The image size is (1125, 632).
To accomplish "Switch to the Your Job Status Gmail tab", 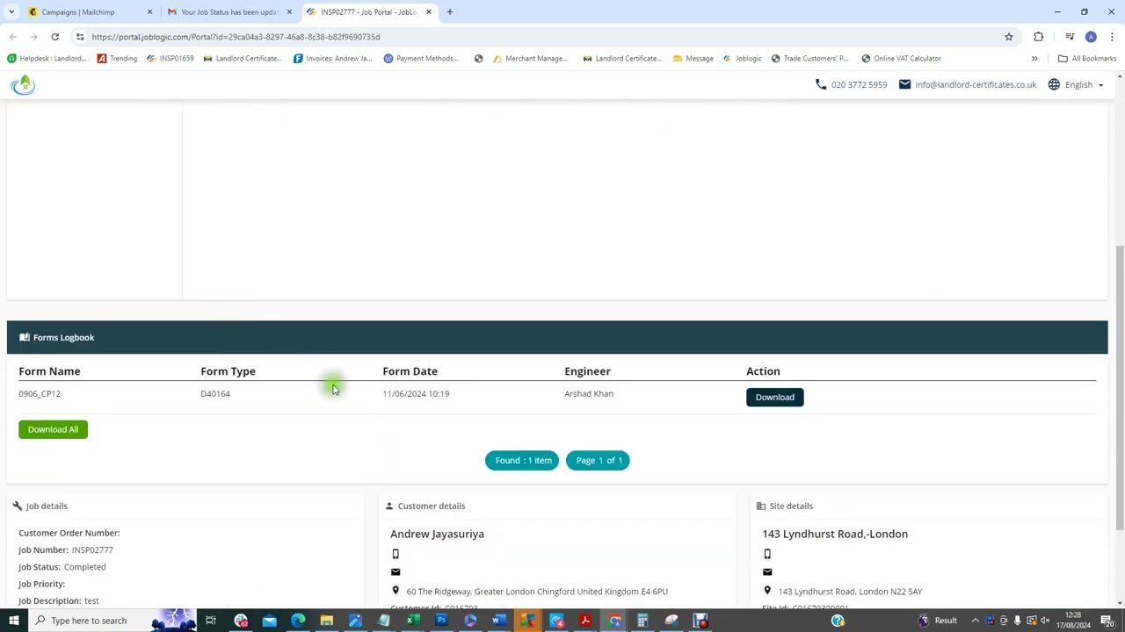I will click(x=229, y=11).
